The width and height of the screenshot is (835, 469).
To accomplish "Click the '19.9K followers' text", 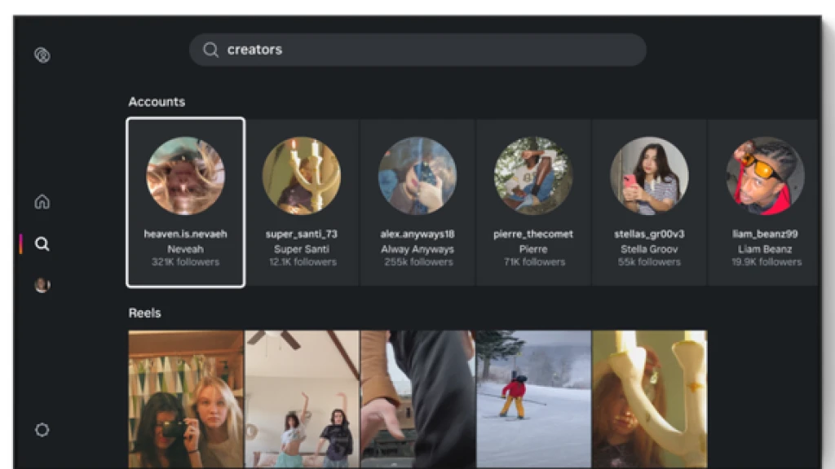I will coord(767,261).
